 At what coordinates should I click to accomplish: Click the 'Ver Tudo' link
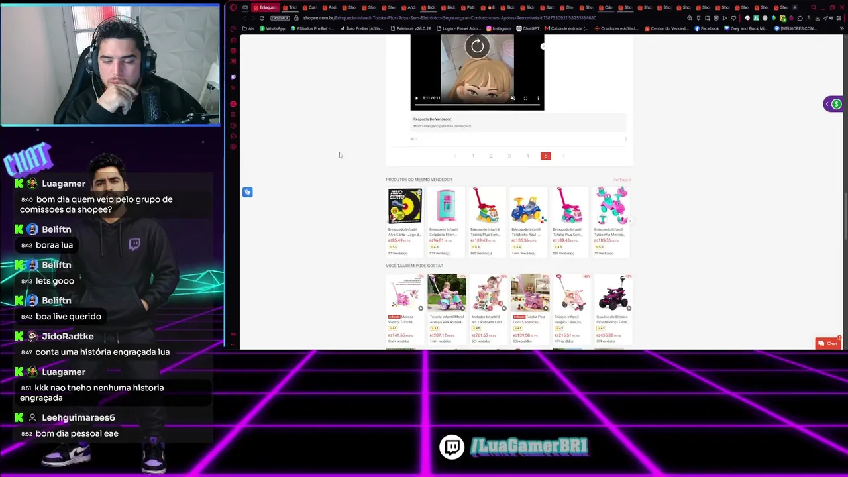pos(621,180)
